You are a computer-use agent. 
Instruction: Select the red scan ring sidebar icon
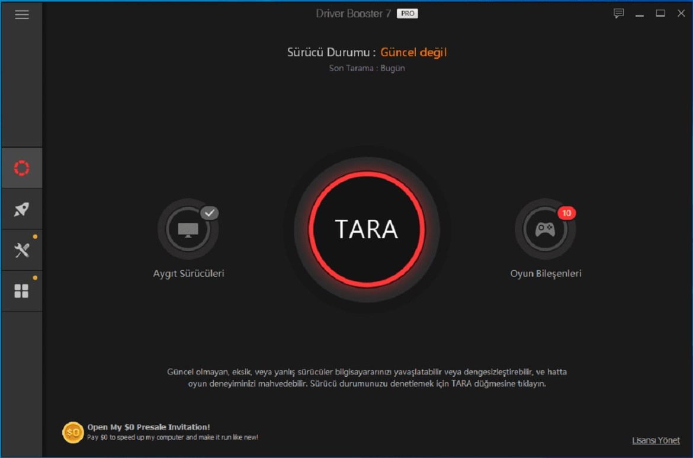click(22, 168)
